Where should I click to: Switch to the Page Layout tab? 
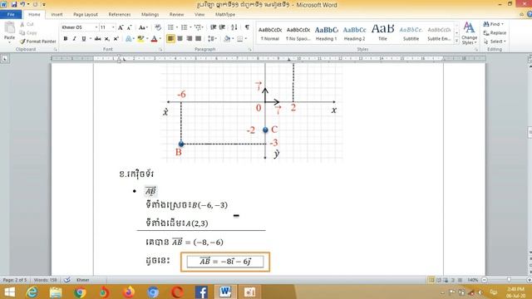tap(86, 15)
